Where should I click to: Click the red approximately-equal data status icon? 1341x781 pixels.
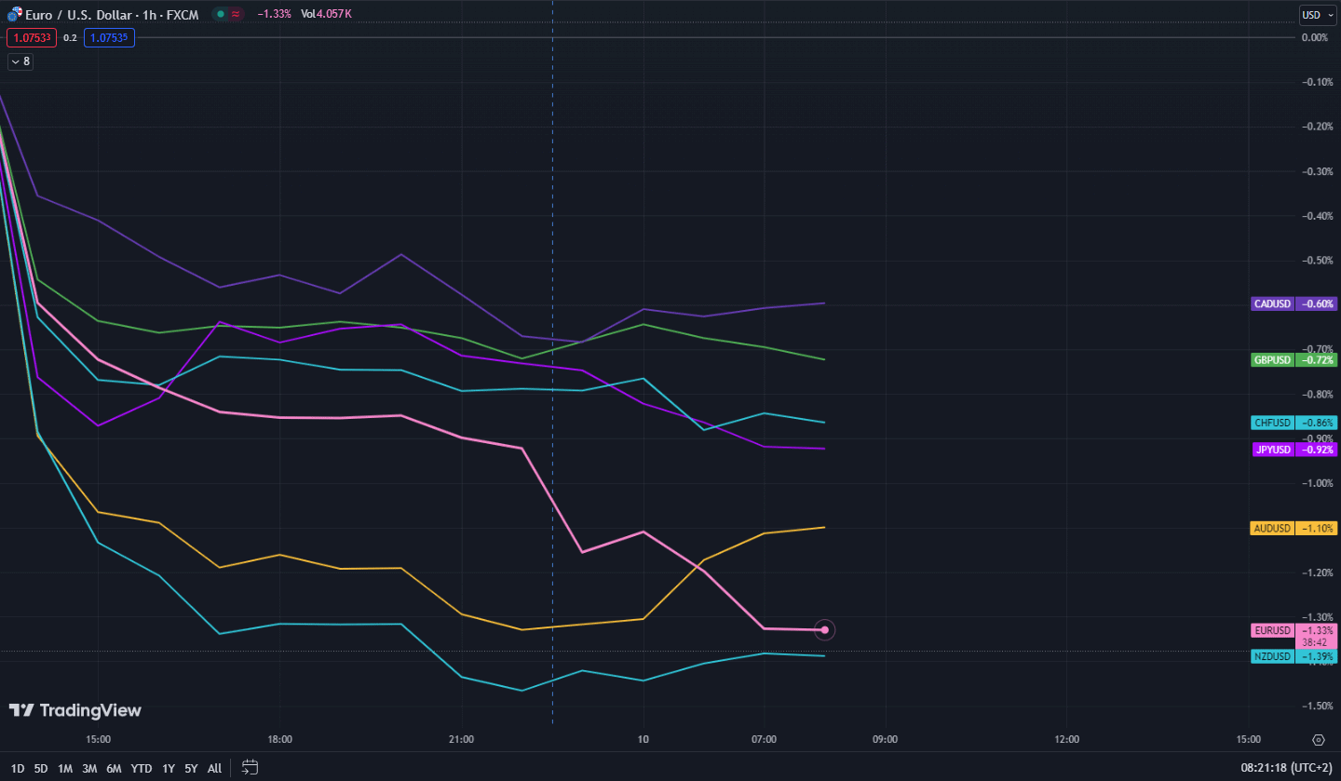tap(236, 14)
